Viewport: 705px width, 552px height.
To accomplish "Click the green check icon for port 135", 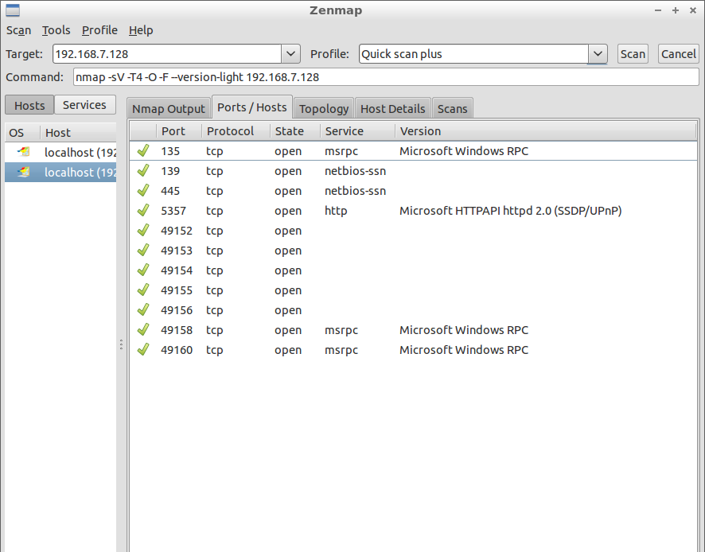I will [143, 150].
